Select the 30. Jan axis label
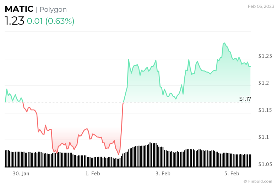Viewport: 277px width, 185px height. point(21,174)
